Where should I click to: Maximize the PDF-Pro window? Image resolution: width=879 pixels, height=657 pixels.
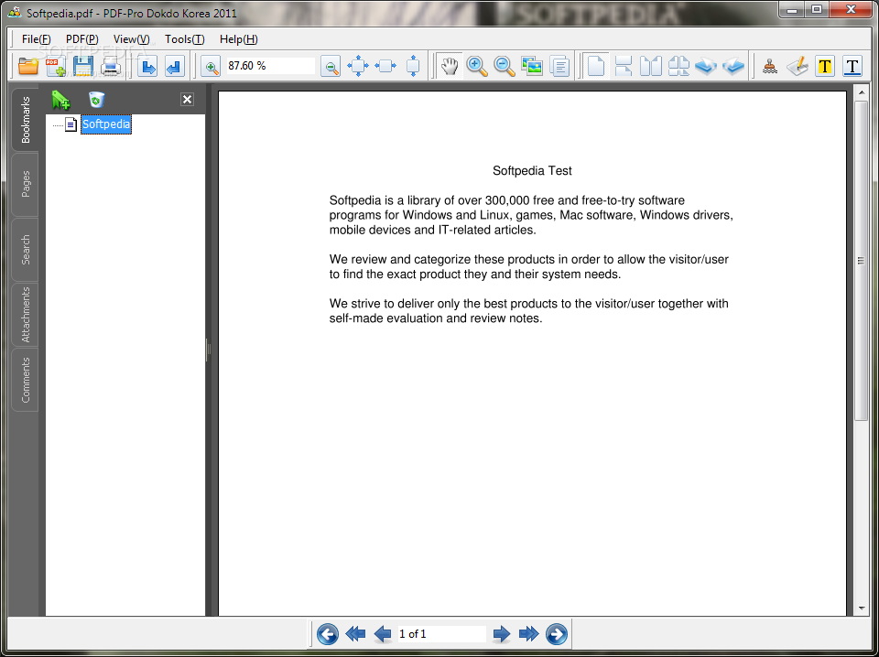tap(817, 9)
